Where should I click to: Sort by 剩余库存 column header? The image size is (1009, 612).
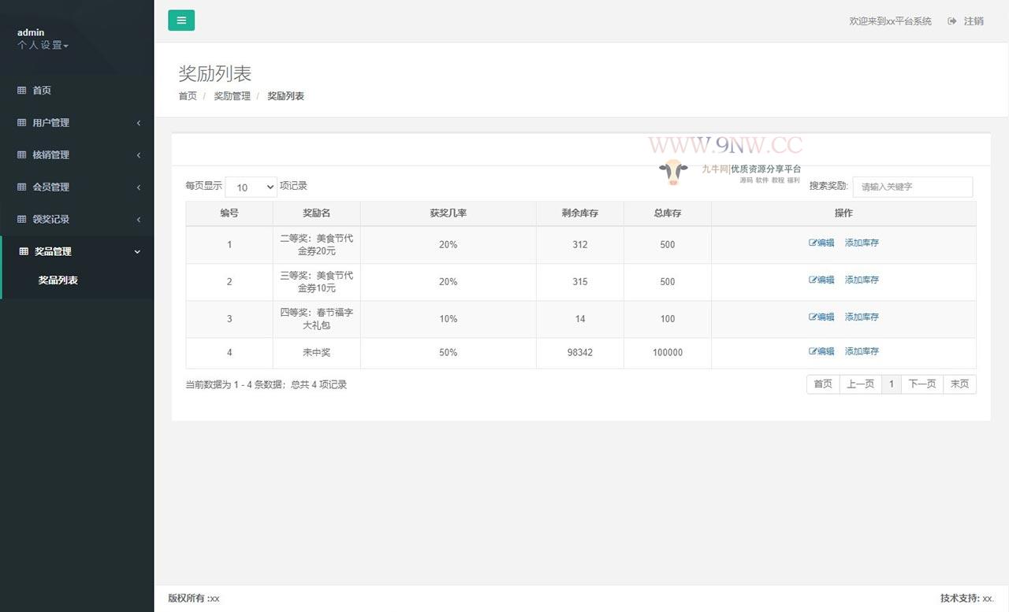tap(580, 213)
